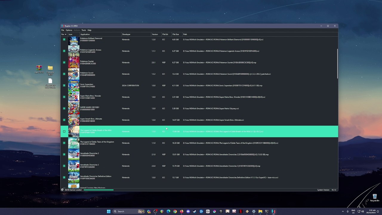Toggle favorite for SUPER MARIO ODYSSEY
The image size is (382, 215).
coord(64,108)
